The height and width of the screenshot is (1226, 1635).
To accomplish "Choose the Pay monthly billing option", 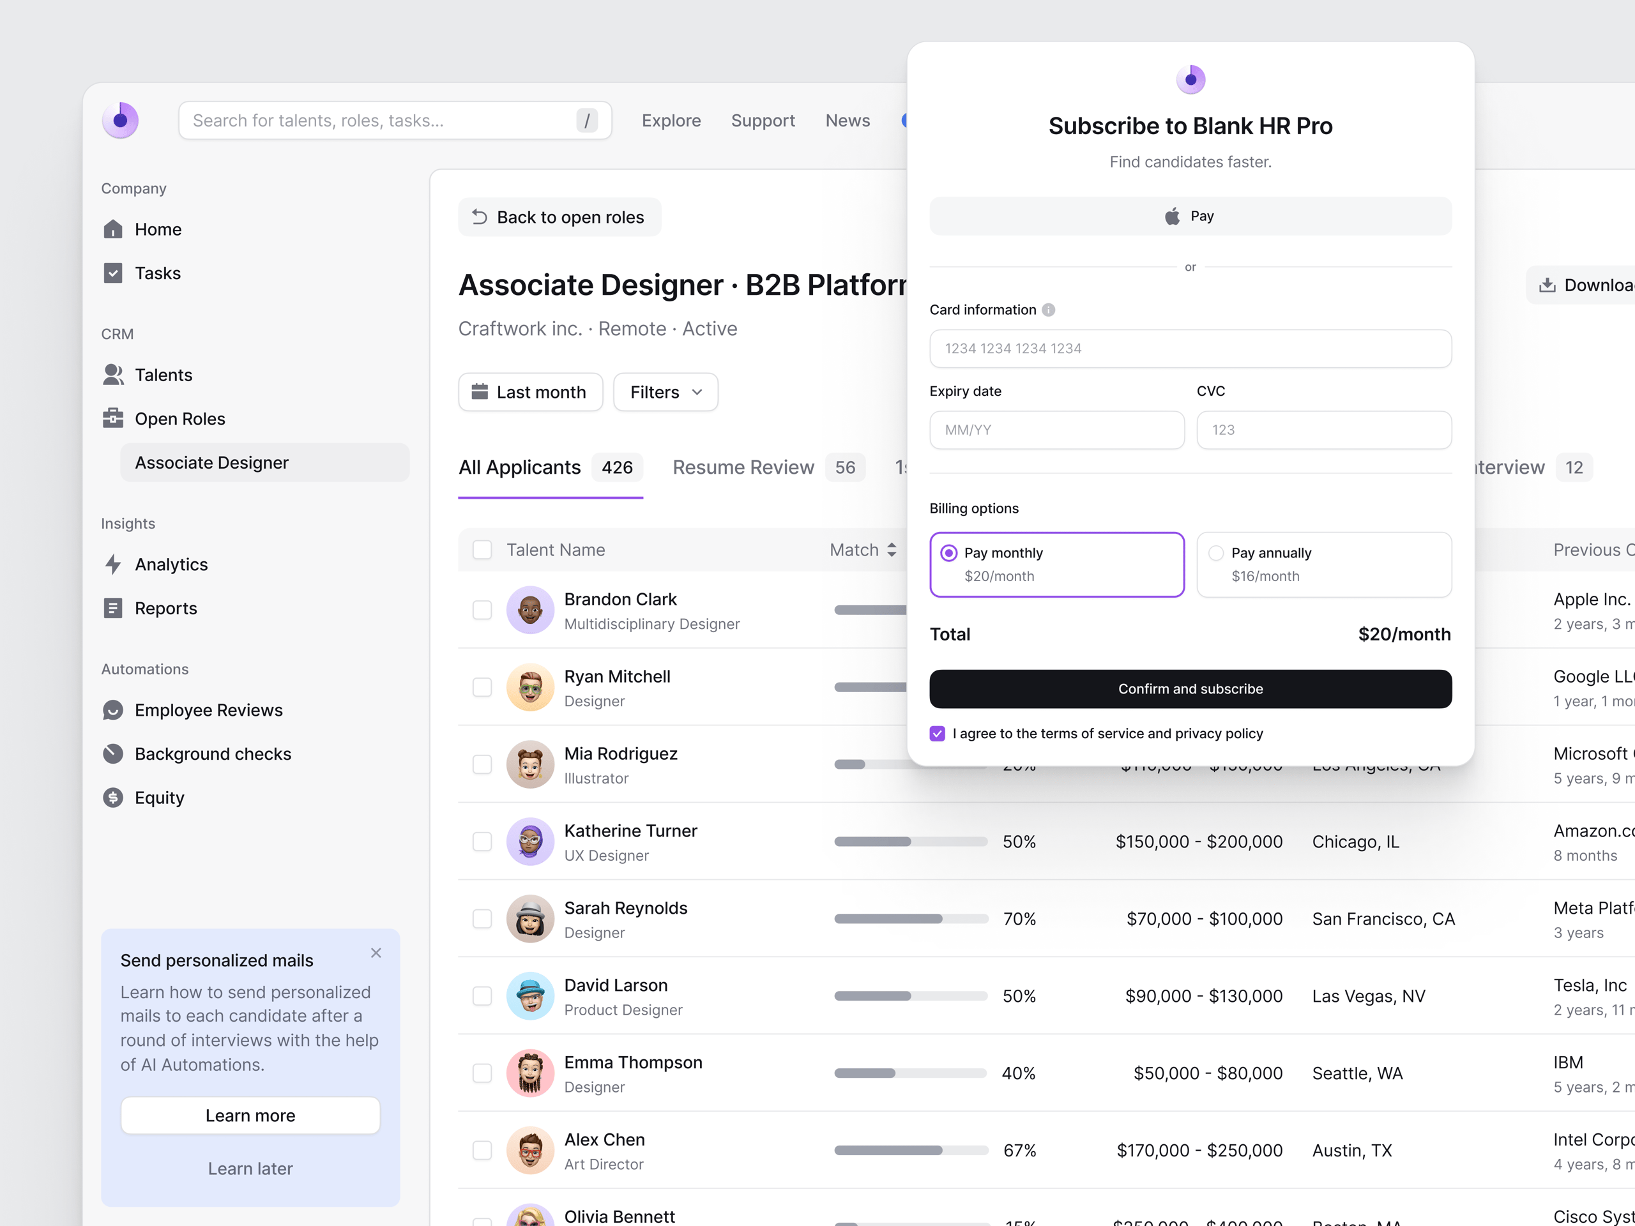I will [1057, 564].
